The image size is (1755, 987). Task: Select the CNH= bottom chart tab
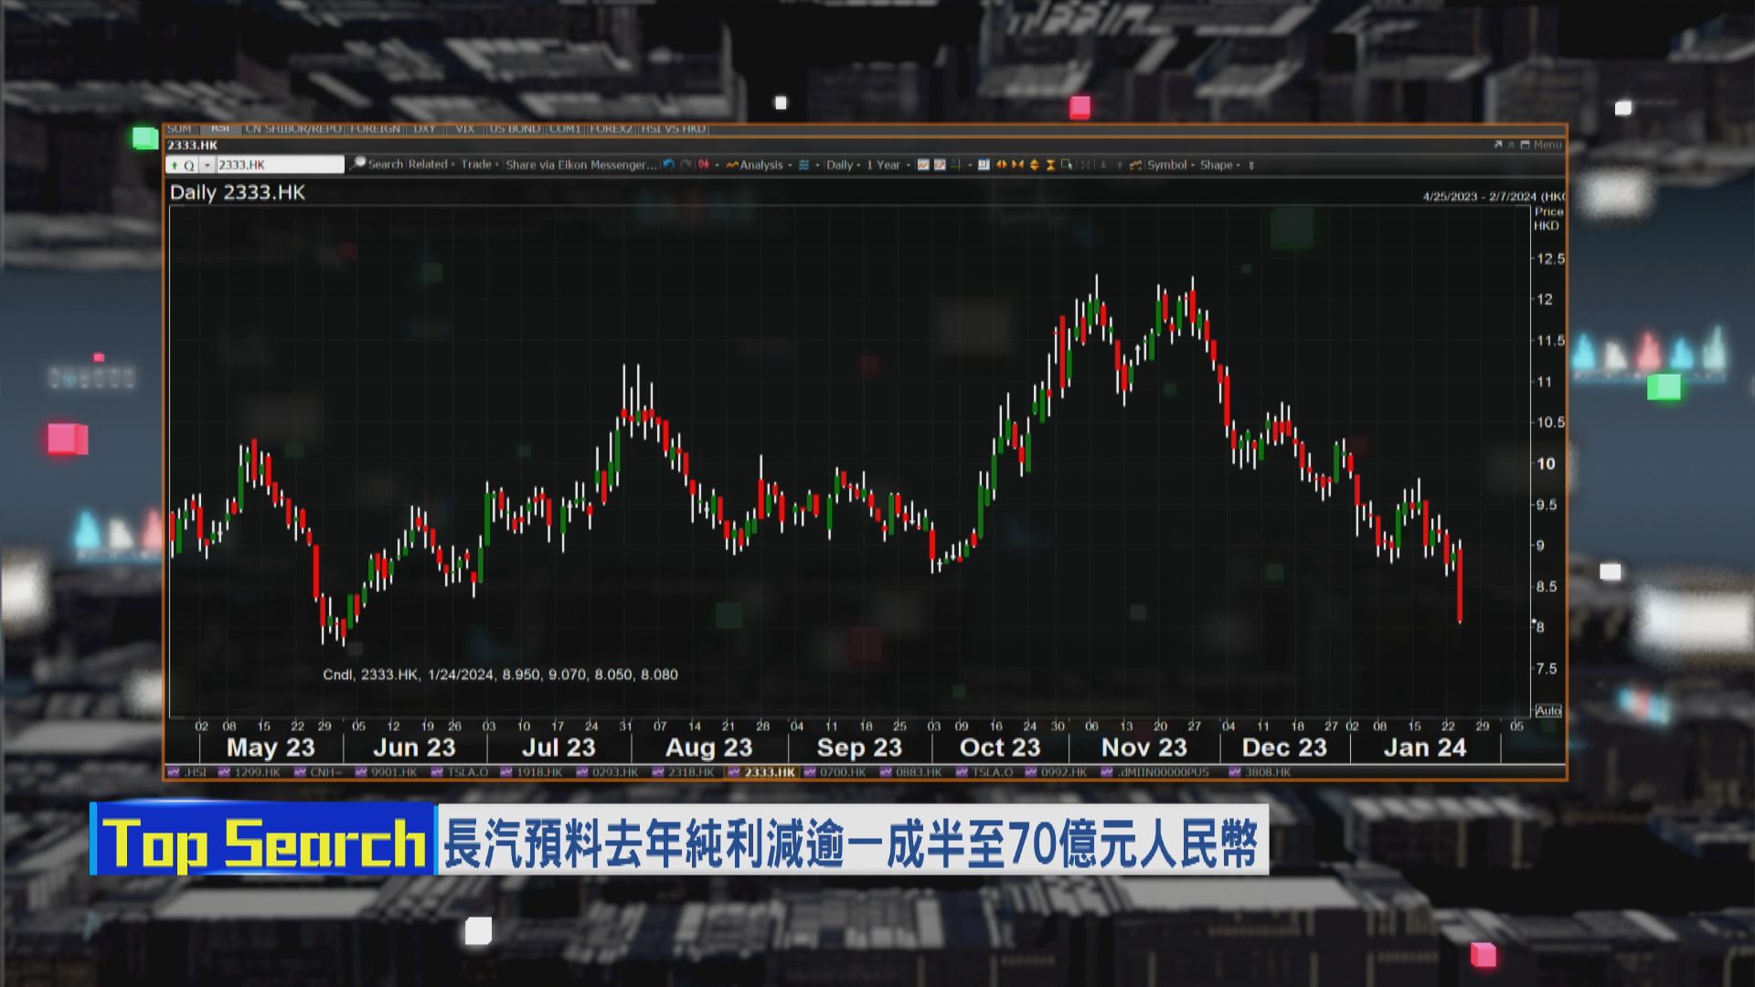317,772
